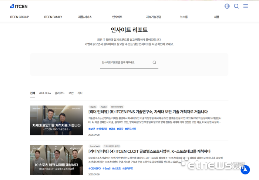This screenshot has height=180, width=259.
Task: Click the search icon in insight search box
Action: (x=154, y=62)
